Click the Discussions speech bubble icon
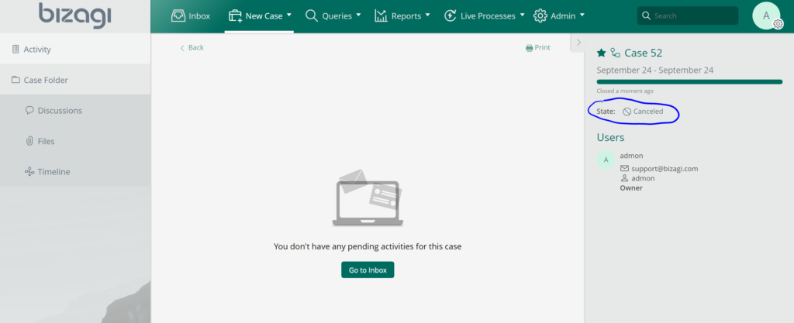Screen dimensions: 794x323 pos(29,110)
